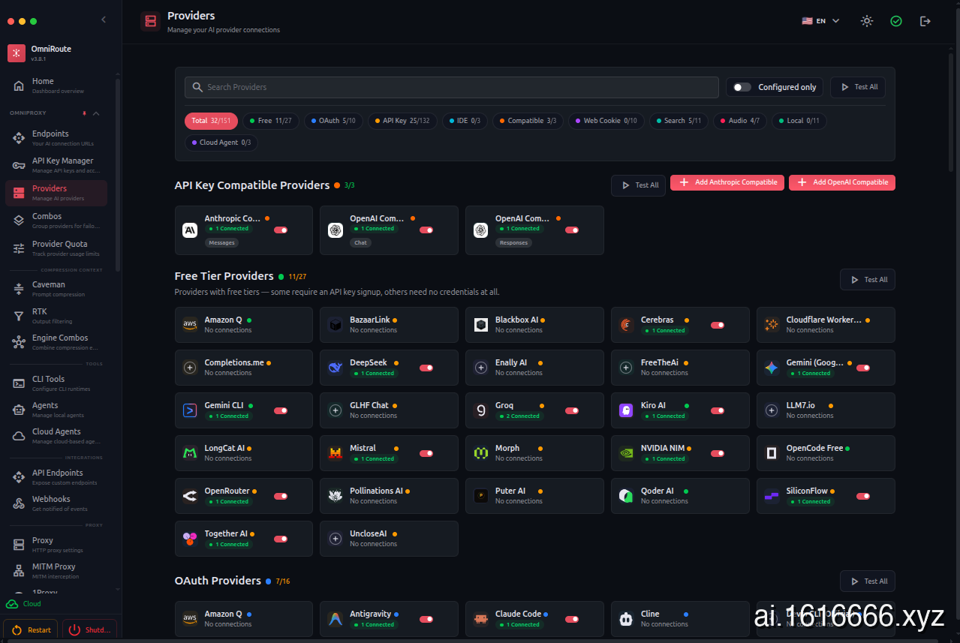Toggle the Cerebras provider switch

point(718,326)
